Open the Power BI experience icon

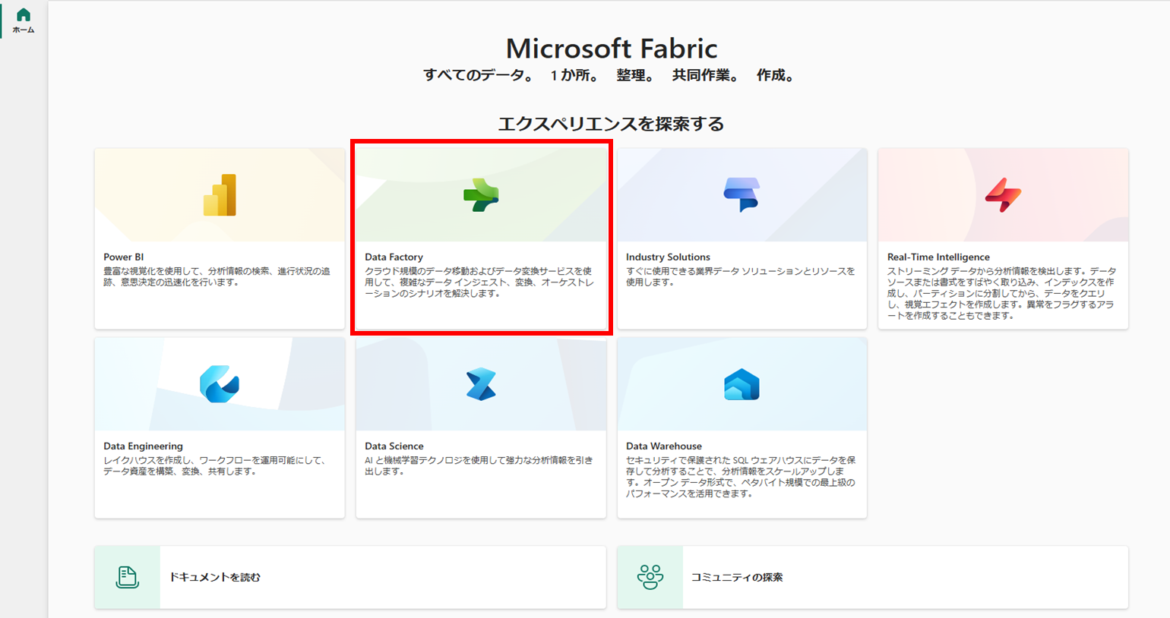pyautogui.click(x=220, y=195)
